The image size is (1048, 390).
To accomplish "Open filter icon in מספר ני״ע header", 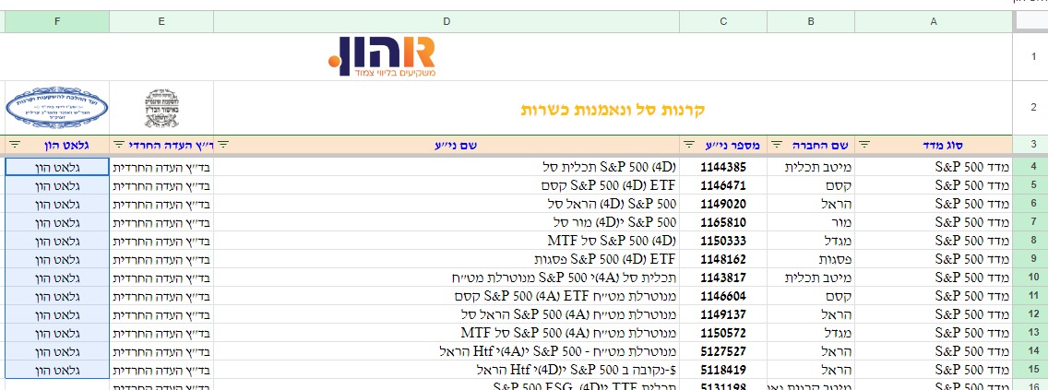I will pos(690,144).
